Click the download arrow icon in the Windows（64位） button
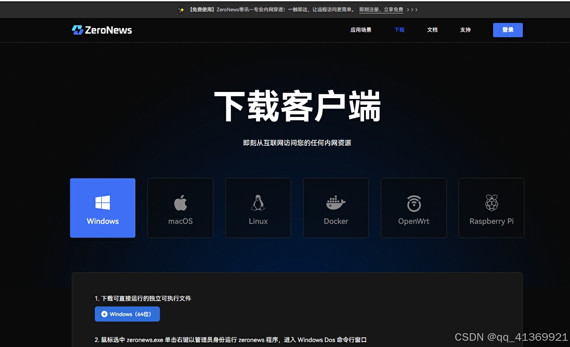Viewport: 570px width, 347px height. click(104, 314)
